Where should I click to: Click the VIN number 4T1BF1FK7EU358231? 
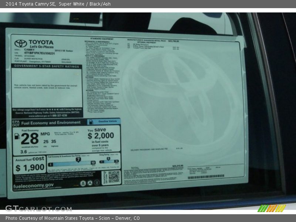pos(40,53)
